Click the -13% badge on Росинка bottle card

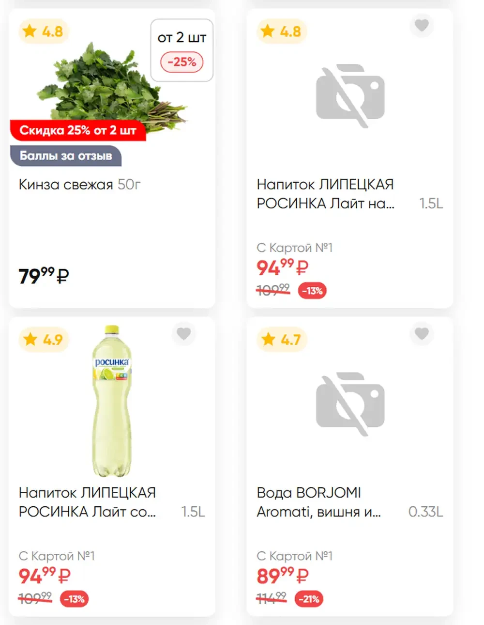click(74, 599)
